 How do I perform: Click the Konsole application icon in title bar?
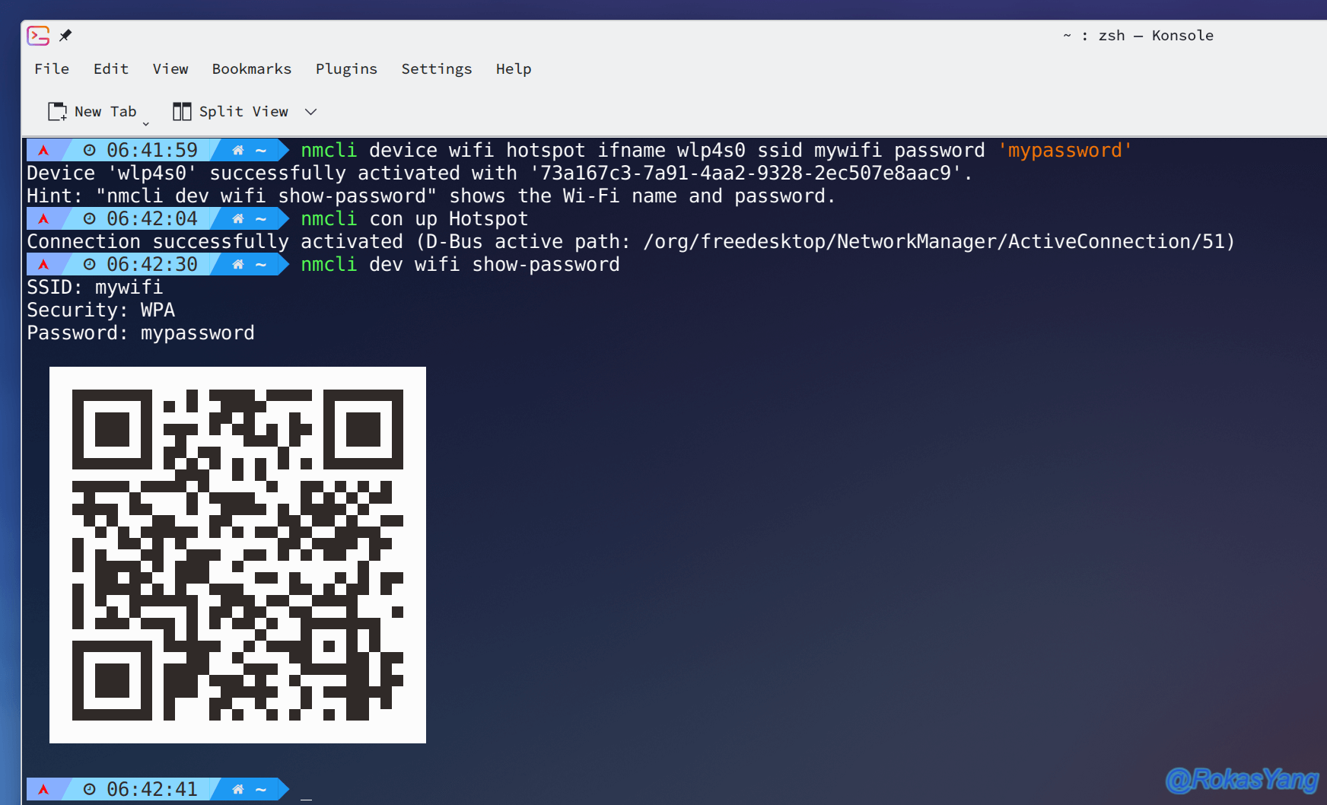[x=38, y=36]
